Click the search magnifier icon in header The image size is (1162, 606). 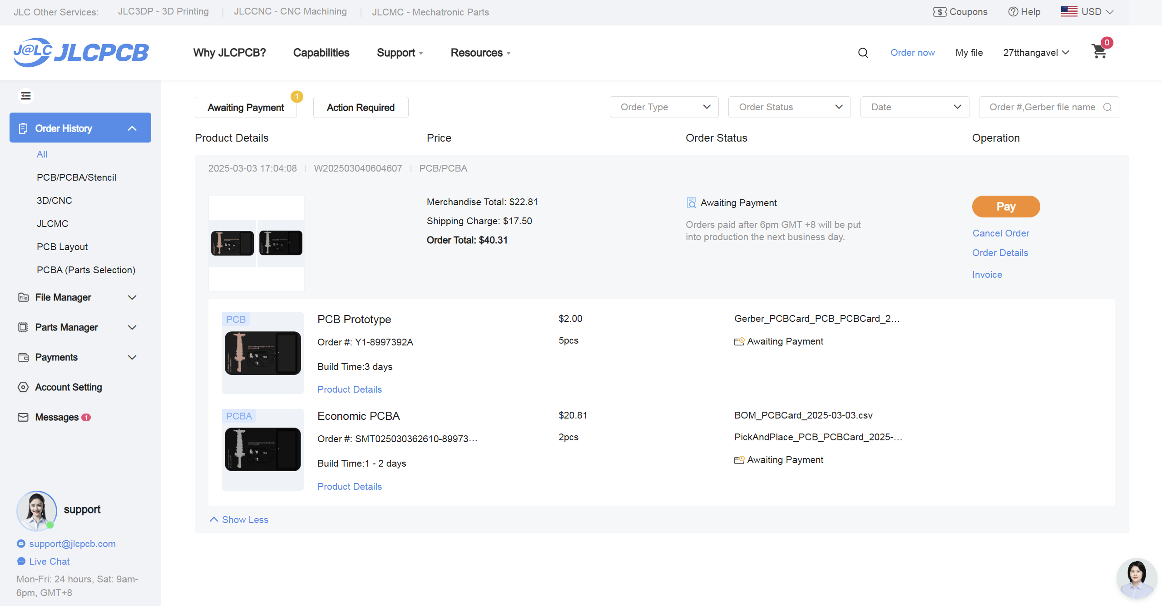(863, 53)
